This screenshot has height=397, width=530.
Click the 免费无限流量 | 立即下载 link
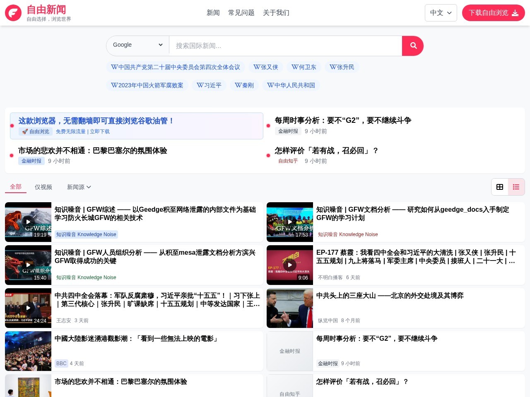(83, 132)
